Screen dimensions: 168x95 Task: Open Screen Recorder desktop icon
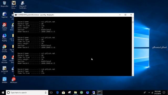tap(4, 59)
